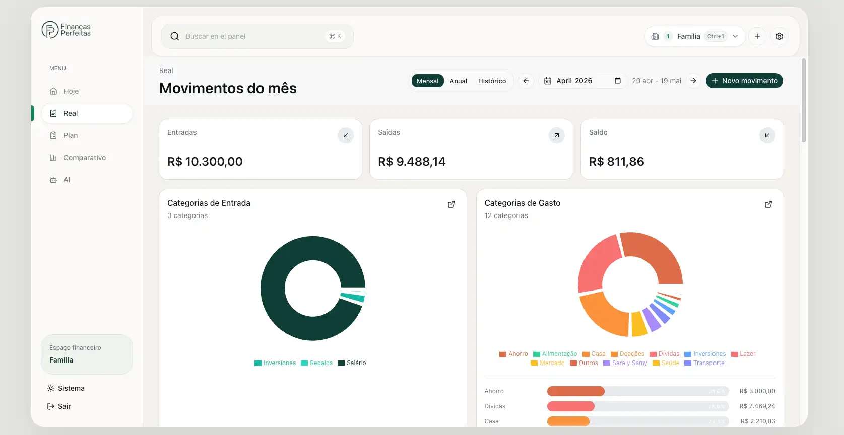Viewport: 844px width, 435px height.
Task: Expand Categorias de Gasto chart
Action: [768, 204]
